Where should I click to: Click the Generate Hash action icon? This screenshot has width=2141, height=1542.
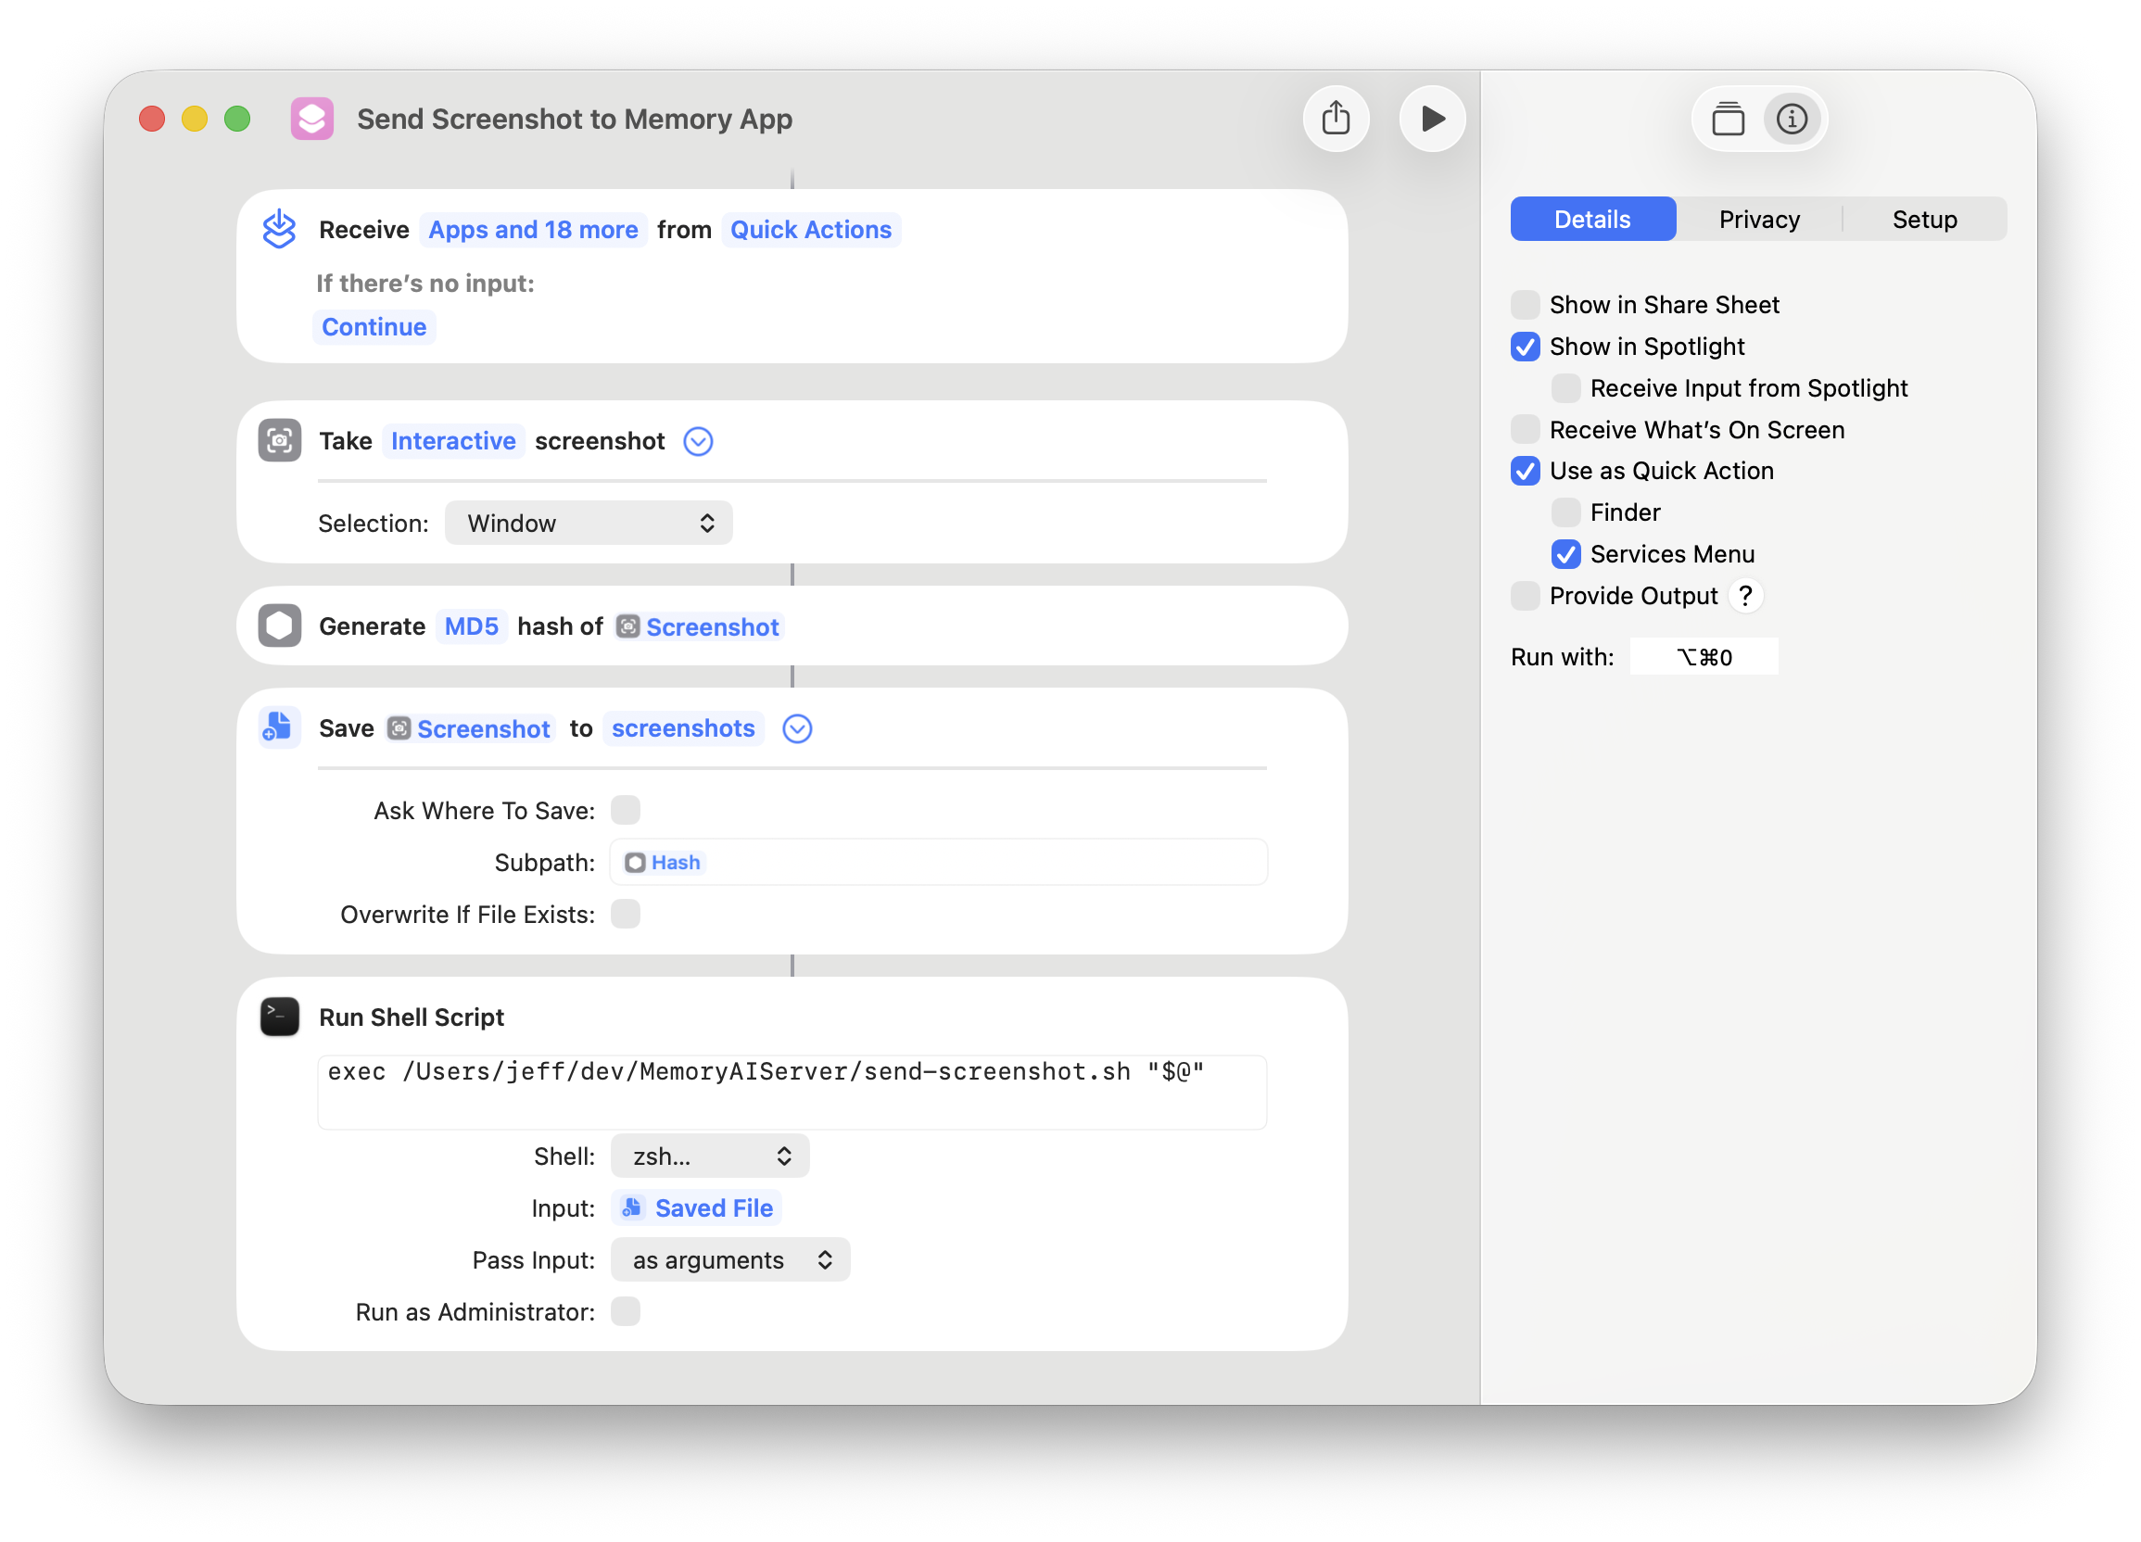click(279, 626)
